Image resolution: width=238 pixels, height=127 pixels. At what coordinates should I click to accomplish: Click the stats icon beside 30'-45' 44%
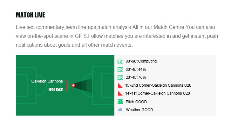click(120, 69)
